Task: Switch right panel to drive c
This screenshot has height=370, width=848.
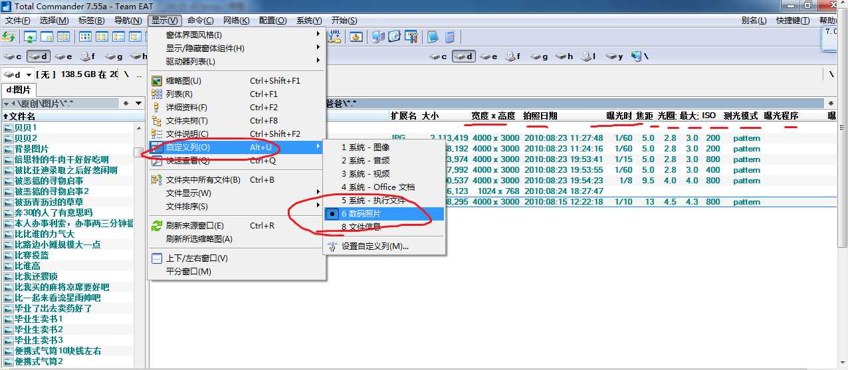Action: point(439,56)
